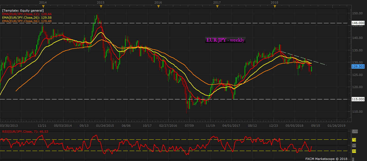The height and width of the screenshot is (161, 367).
Task: Click the 01/24/2015 date on time axis
Action: (x=105, y=126)
